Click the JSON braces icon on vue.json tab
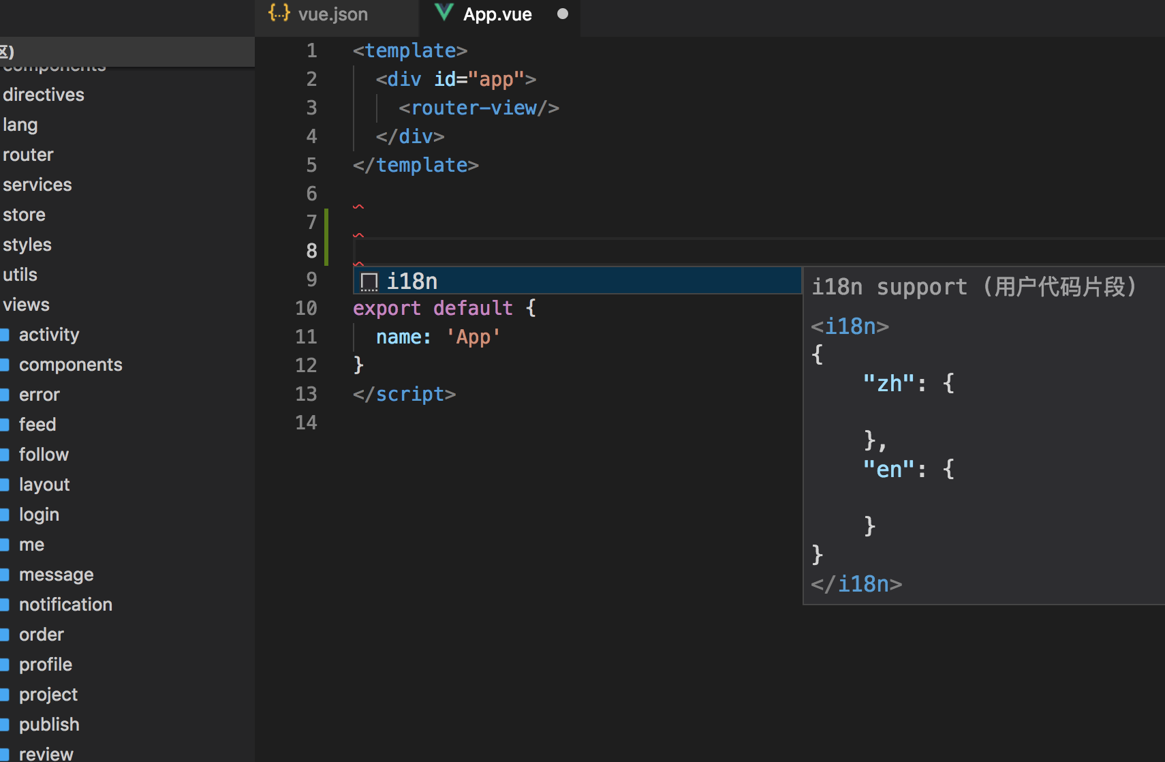 [x=278, y=12]
